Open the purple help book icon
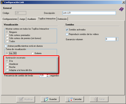 pos(121,9)
